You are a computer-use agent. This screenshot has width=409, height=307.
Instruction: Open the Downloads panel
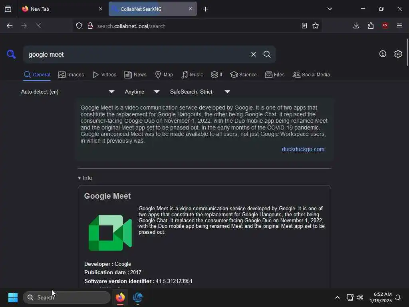pyautogui.click(x=356, y=26)
